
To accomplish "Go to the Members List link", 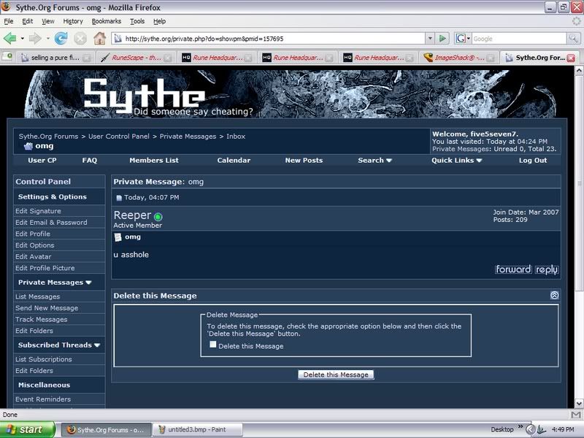I will pyautogui.click(x=154, y=161).
